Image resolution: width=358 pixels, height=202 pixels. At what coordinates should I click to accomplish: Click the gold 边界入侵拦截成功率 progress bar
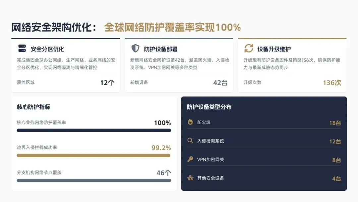click(x=93, y=155)
